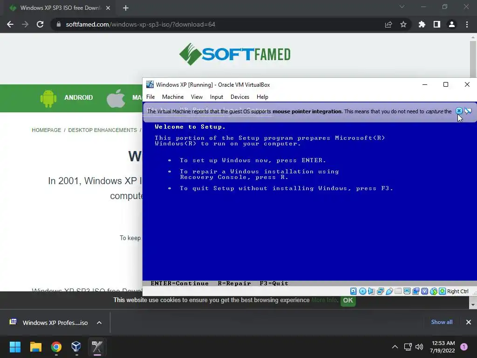Close the Chrome downloads bar
477x358 pixels.
coord(469,322)
